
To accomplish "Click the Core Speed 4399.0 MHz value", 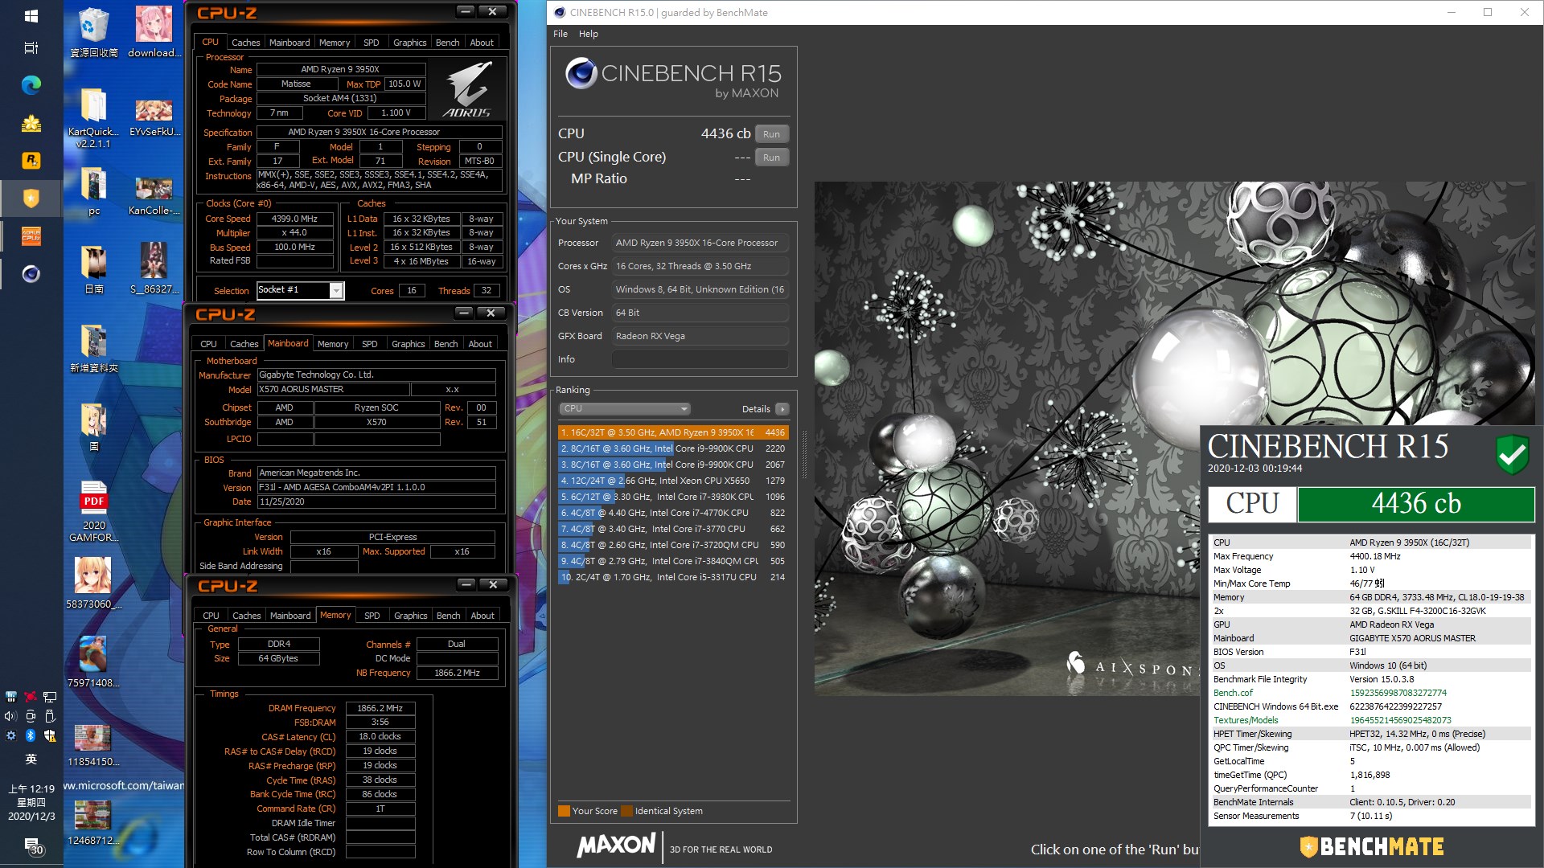I will tap(294, 219).
